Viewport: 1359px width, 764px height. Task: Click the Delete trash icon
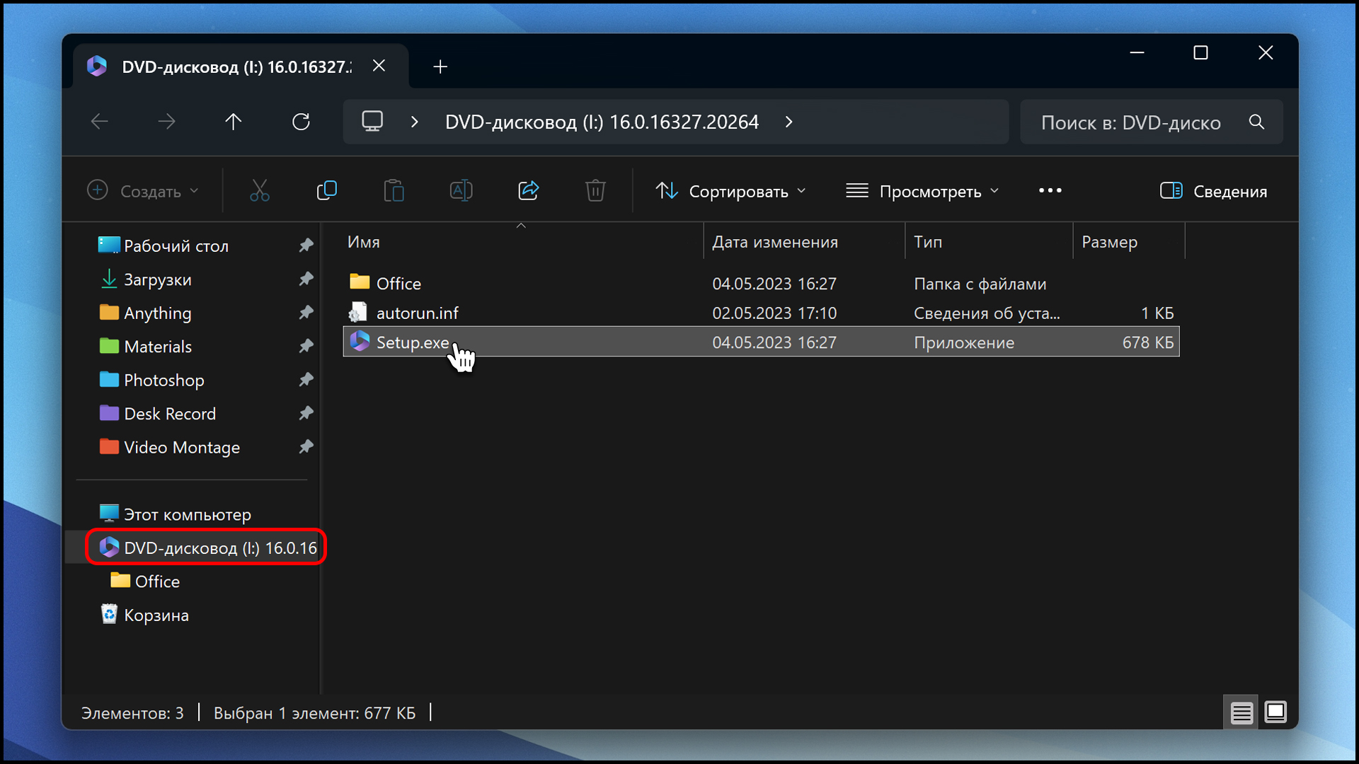(x=595, y=190)
